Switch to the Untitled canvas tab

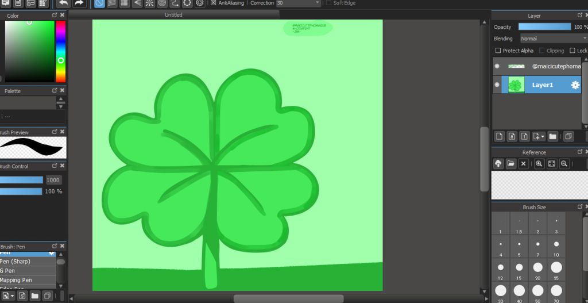pyautogui.click(x=173, y=15)
